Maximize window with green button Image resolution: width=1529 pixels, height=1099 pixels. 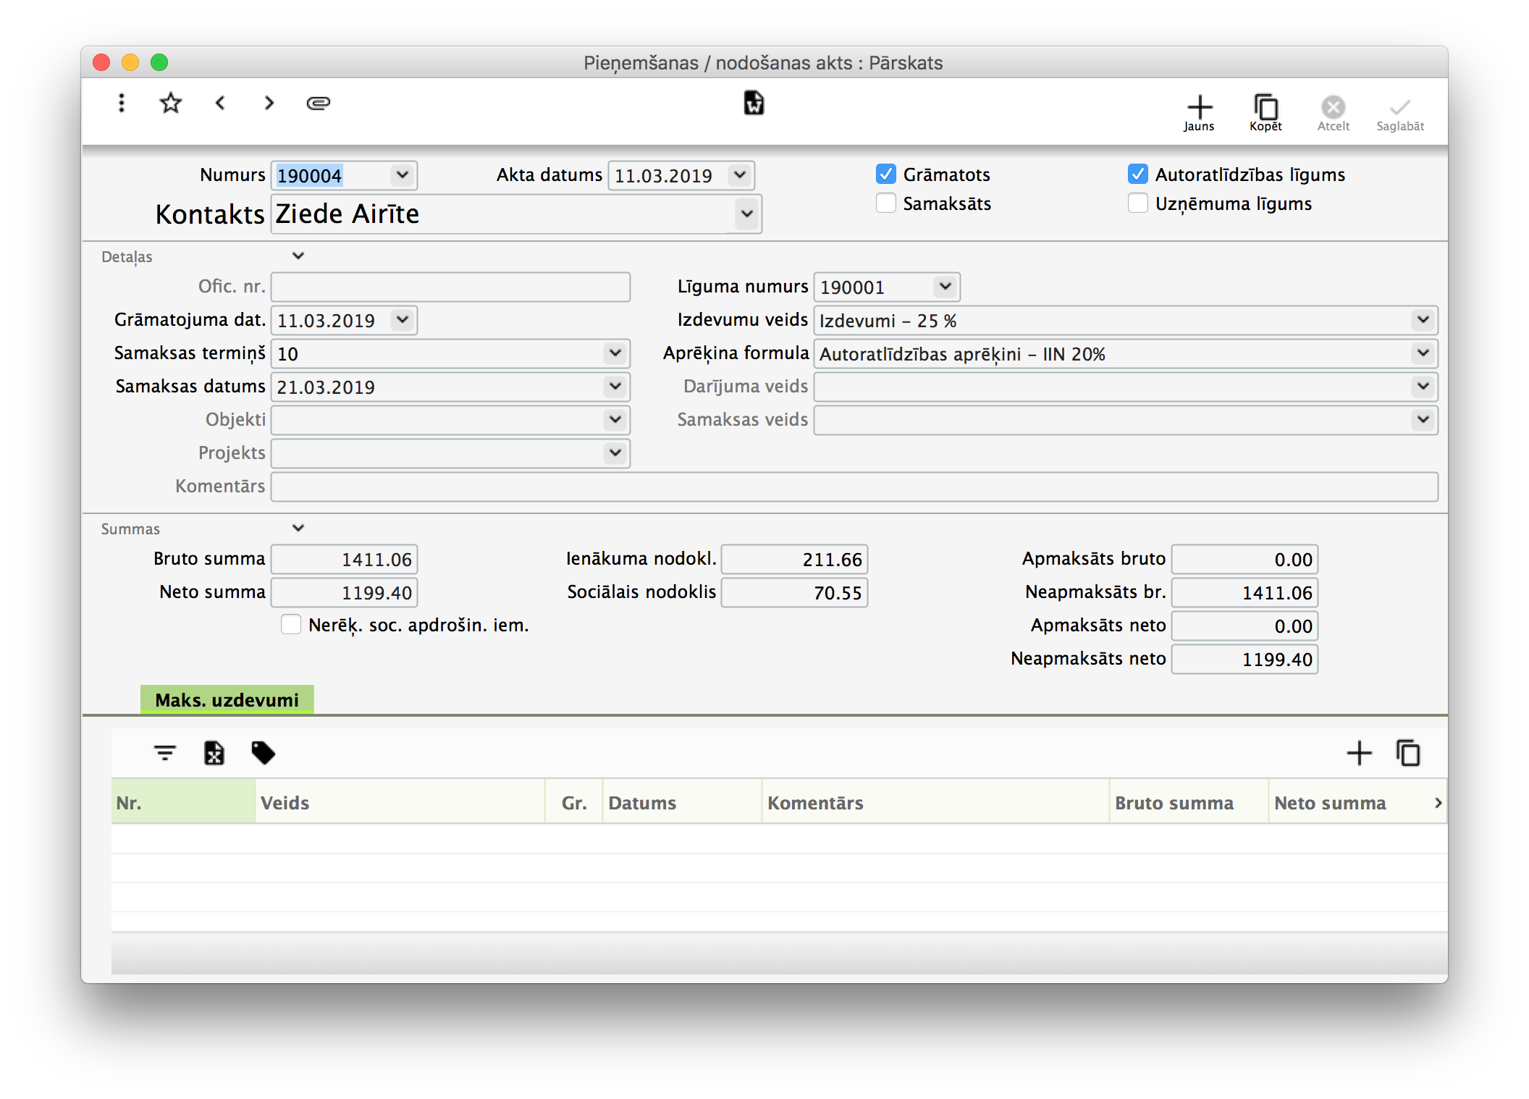tap(159, 63)
